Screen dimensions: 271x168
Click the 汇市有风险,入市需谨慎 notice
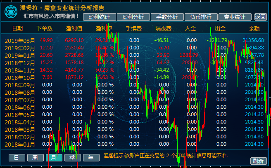(x=51, y=16)
